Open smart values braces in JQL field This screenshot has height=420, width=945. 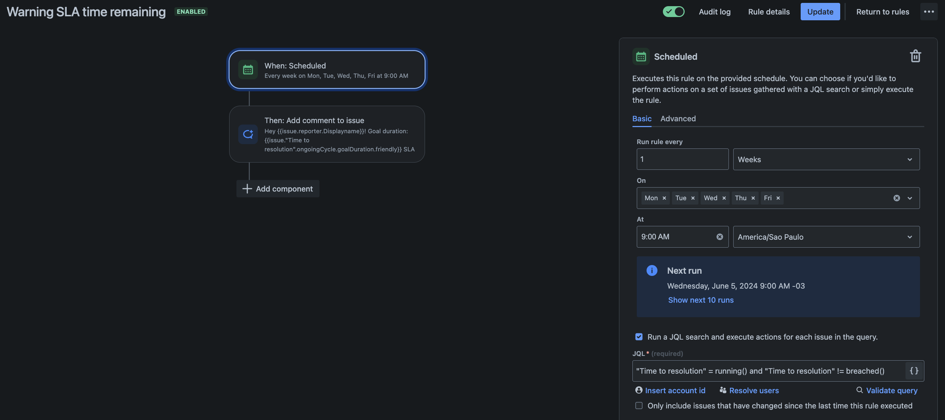914,371
